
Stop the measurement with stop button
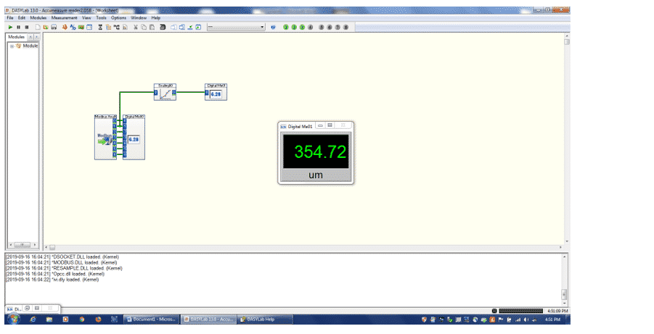(26, 27)
